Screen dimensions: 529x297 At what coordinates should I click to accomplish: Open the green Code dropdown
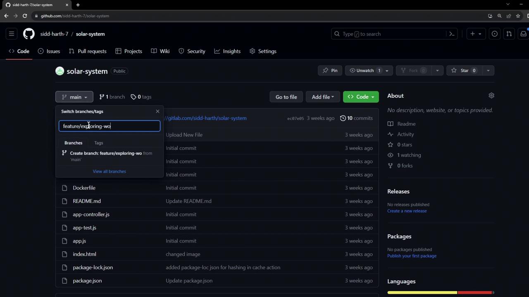[361, 97]
